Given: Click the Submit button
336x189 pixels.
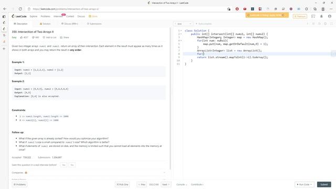Looking at the screenshot, I should [x=324, y=184].
